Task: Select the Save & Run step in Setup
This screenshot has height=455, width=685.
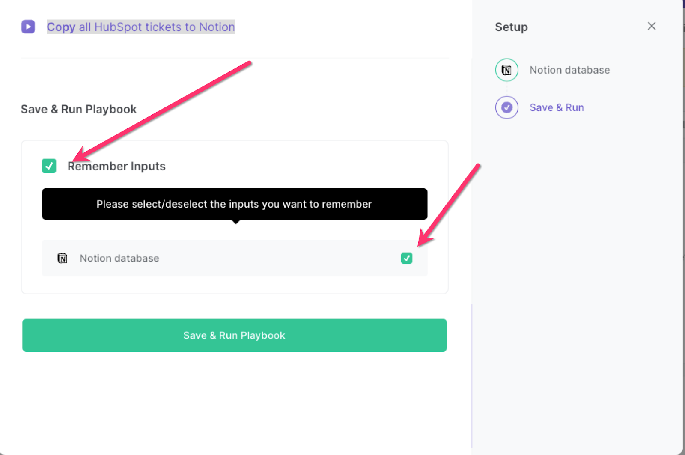Action: [x=557, y=107]
